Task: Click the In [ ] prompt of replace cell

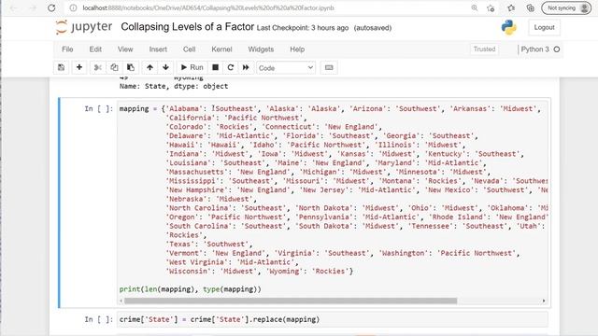Action: click(x=99, y=319)
